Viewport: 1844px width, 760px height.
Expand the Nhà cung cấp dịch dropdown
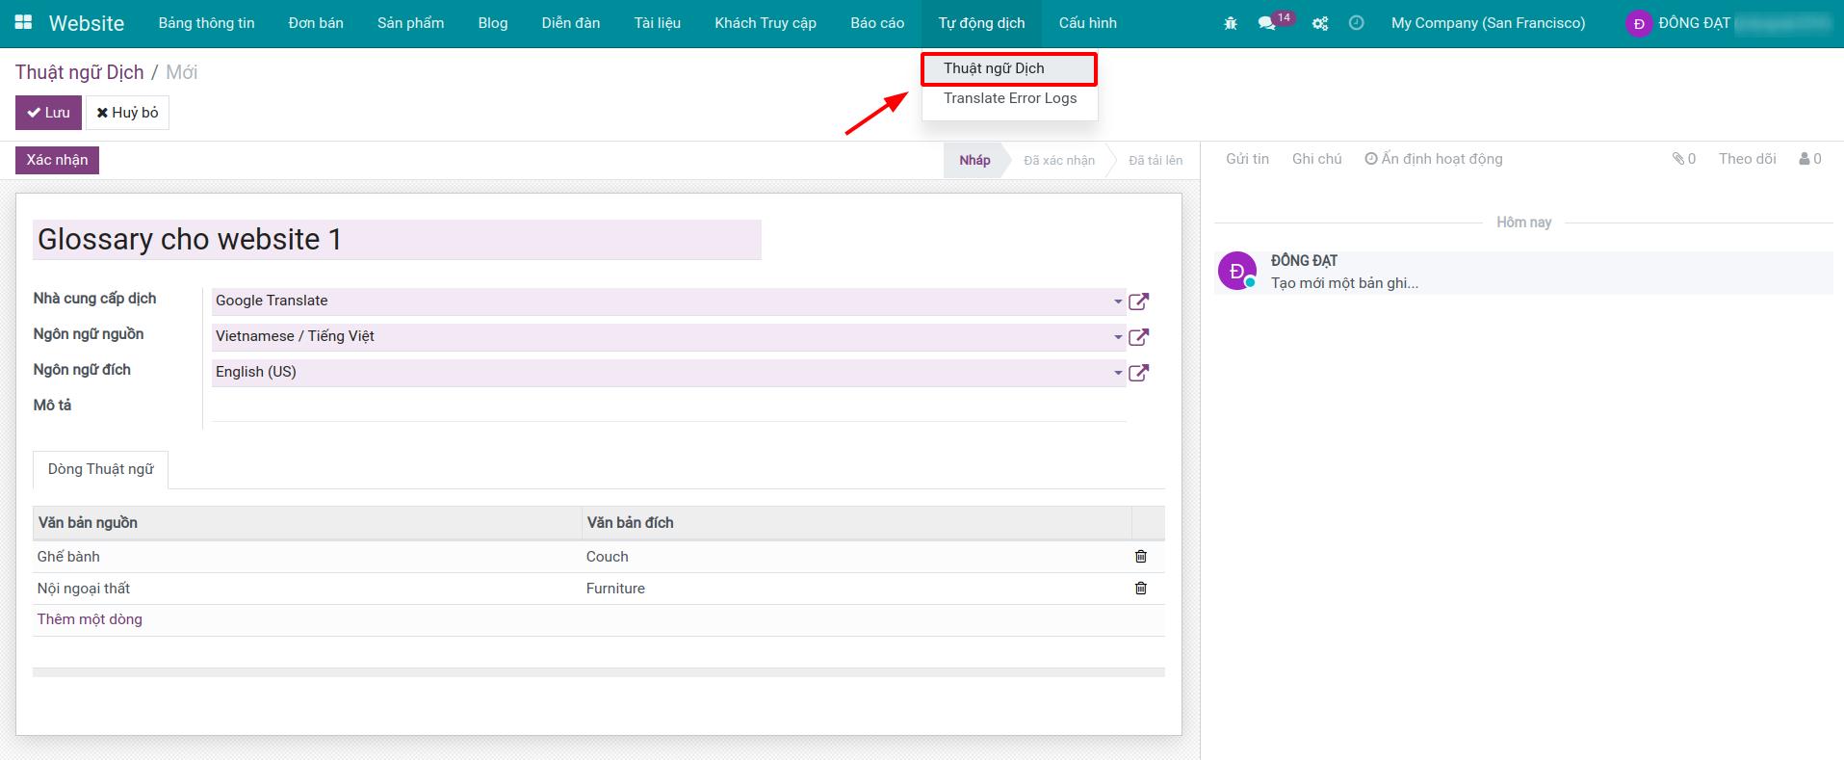(x=1117, y=301)
